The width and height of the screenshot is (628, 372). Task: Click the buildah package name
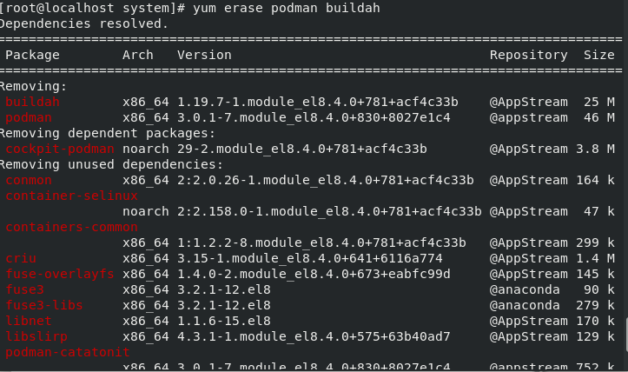point(32,102)
